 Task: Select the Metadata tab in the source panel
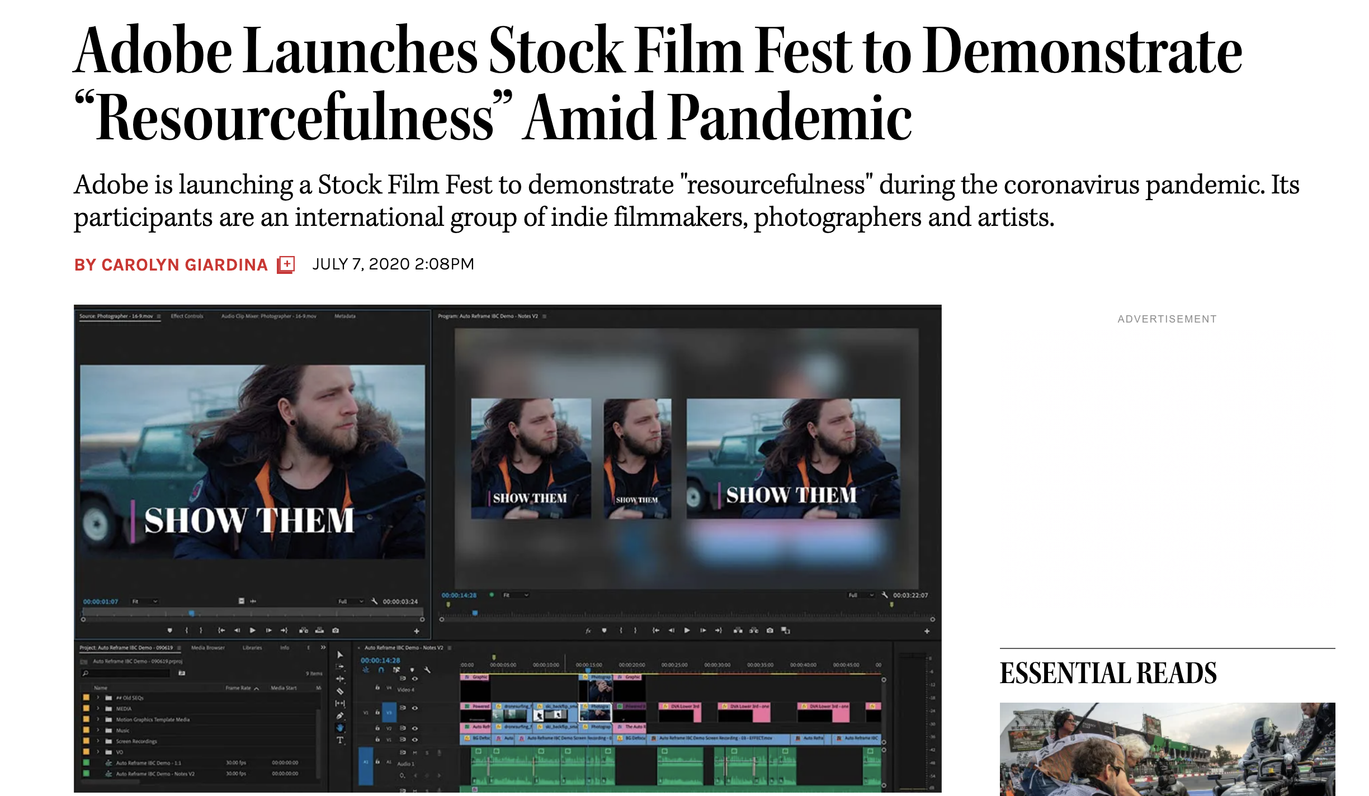(345, 316)
